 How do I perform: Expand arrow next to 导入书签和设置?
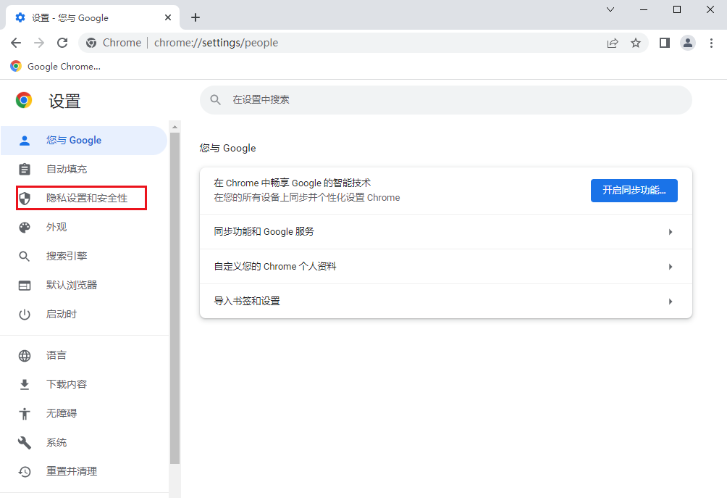[671, 302]
